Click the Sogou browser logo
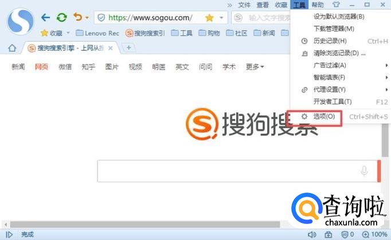 [21, 21]
